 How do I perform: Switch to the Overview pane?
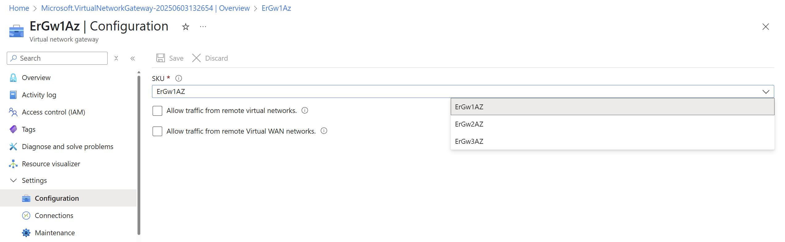[x=36, y=77]
